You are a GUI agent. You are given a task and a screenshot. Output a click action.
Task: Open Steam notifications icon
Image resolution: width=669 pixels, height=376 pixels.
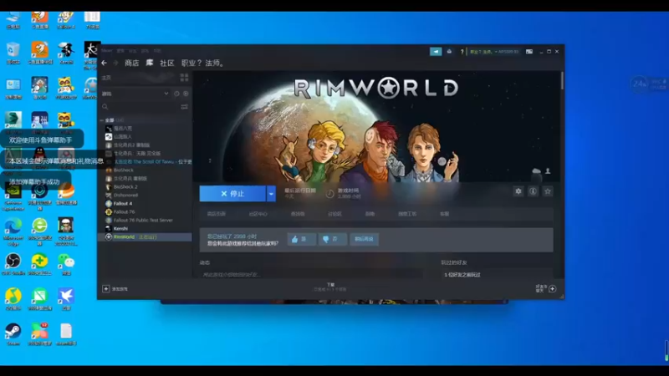click(x=449, y=52)
